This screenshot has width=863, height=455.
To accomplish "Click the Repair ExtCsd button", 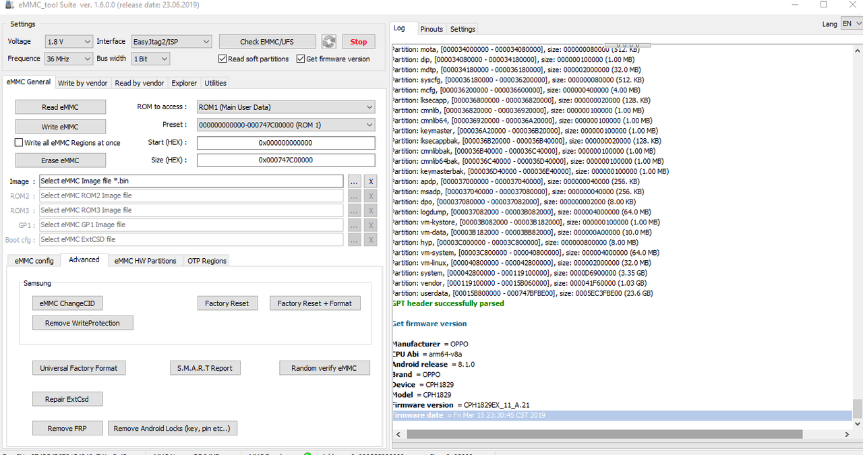I will [x=67, y=399].
